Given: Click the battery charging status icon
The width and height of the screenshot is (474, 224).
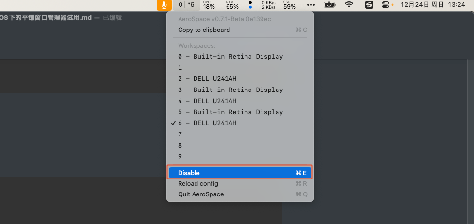Looking at the screenshot, I should pyautogui.click(x=329, y=5).
